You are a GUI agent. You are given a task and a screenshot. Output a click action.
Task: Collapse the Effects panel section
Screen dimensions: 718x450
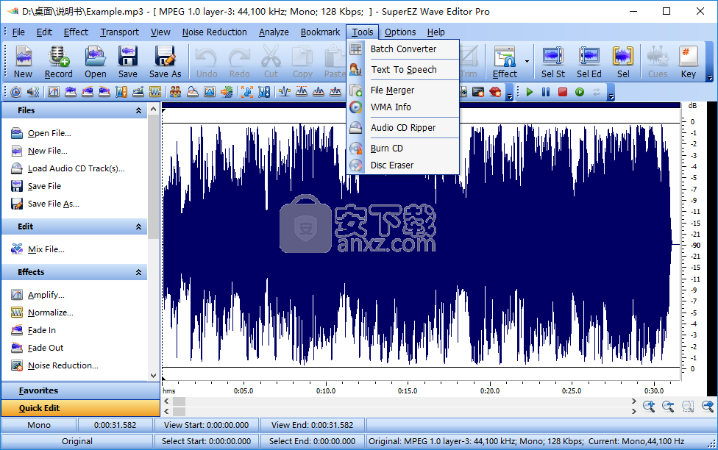[138, 272]
